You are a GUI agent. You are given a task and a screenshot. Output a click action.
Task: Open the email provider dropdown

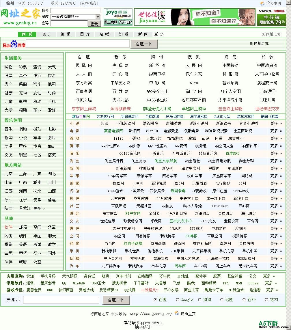pos(98,17)
